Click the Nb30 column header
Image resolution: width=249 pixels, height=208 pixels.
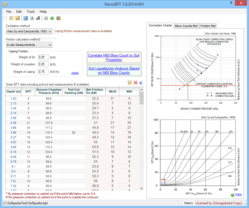pyautogui.click(x=112, y=91)
